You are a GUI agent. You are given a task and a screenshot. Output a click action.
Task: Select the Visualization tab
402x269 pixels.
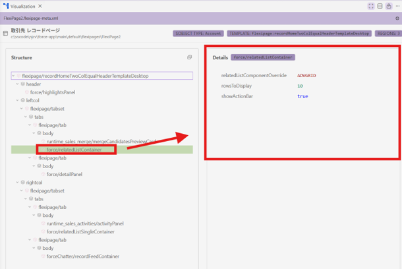coord(22,6)
